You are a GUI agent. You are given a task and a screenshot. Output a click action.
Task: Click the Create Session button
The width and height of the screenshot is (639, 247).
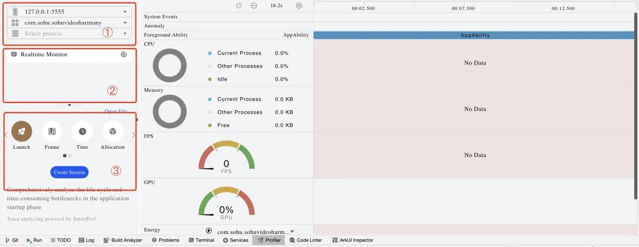(x=69, y=172)
